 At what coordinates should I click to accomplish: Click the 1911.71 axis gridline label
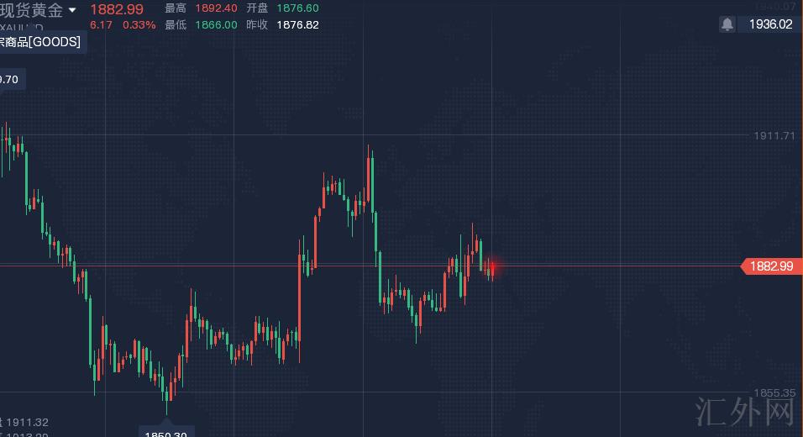pos(774,135)
